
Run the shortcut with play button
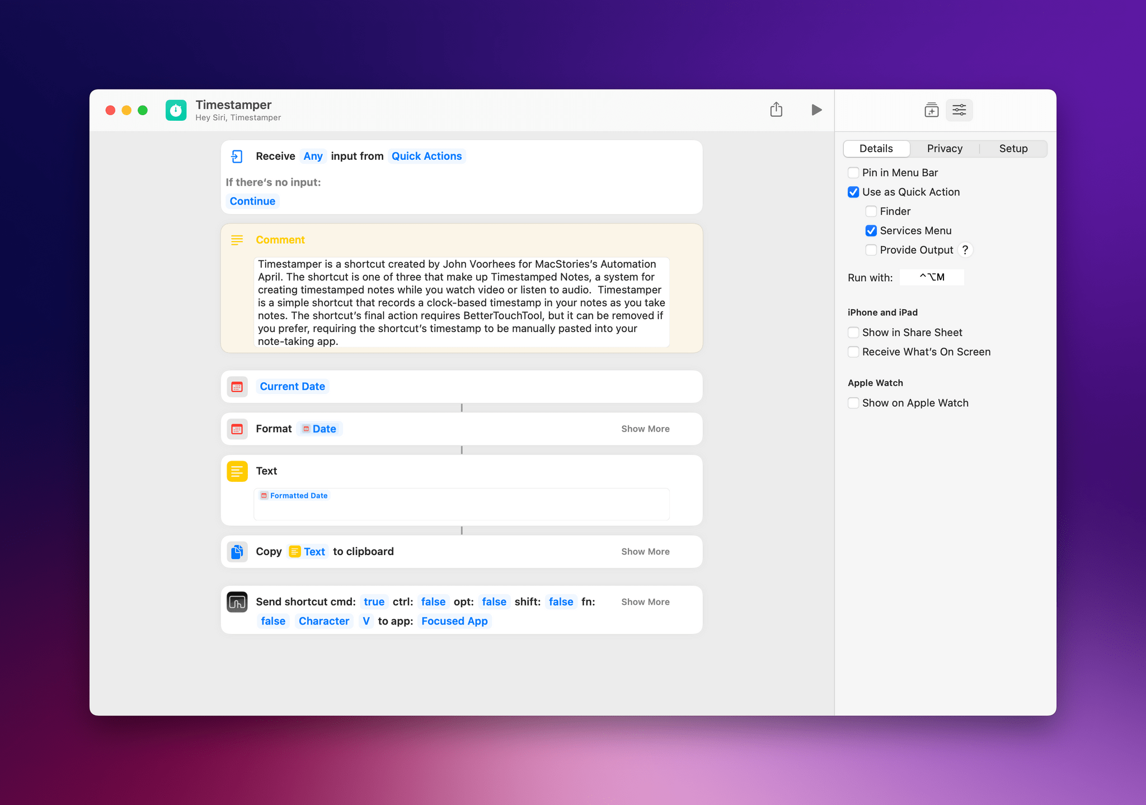(816, 110)
